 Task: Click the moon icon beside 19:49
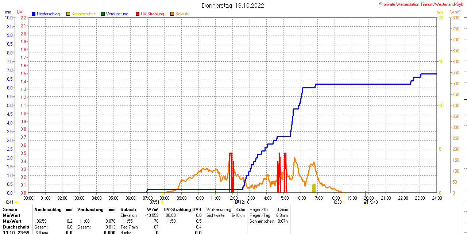(366, 202)
